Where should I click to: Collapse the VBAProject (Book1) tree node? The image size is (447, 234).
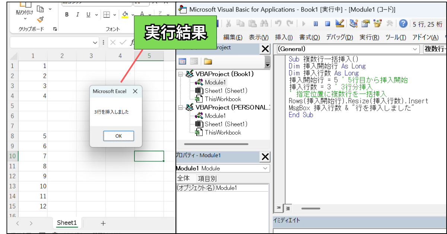click(x=181, y=74)
